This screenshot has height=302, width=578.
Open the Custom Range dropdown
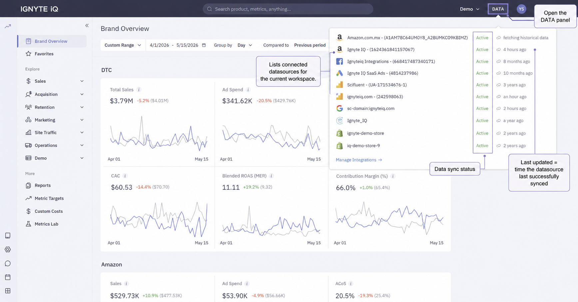[123, 45]
